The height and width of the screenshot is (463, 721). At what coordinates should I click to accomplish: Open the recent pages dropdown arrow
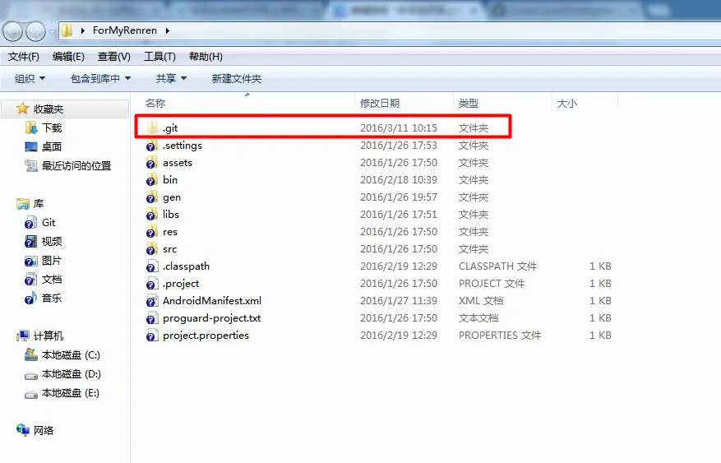52,32
